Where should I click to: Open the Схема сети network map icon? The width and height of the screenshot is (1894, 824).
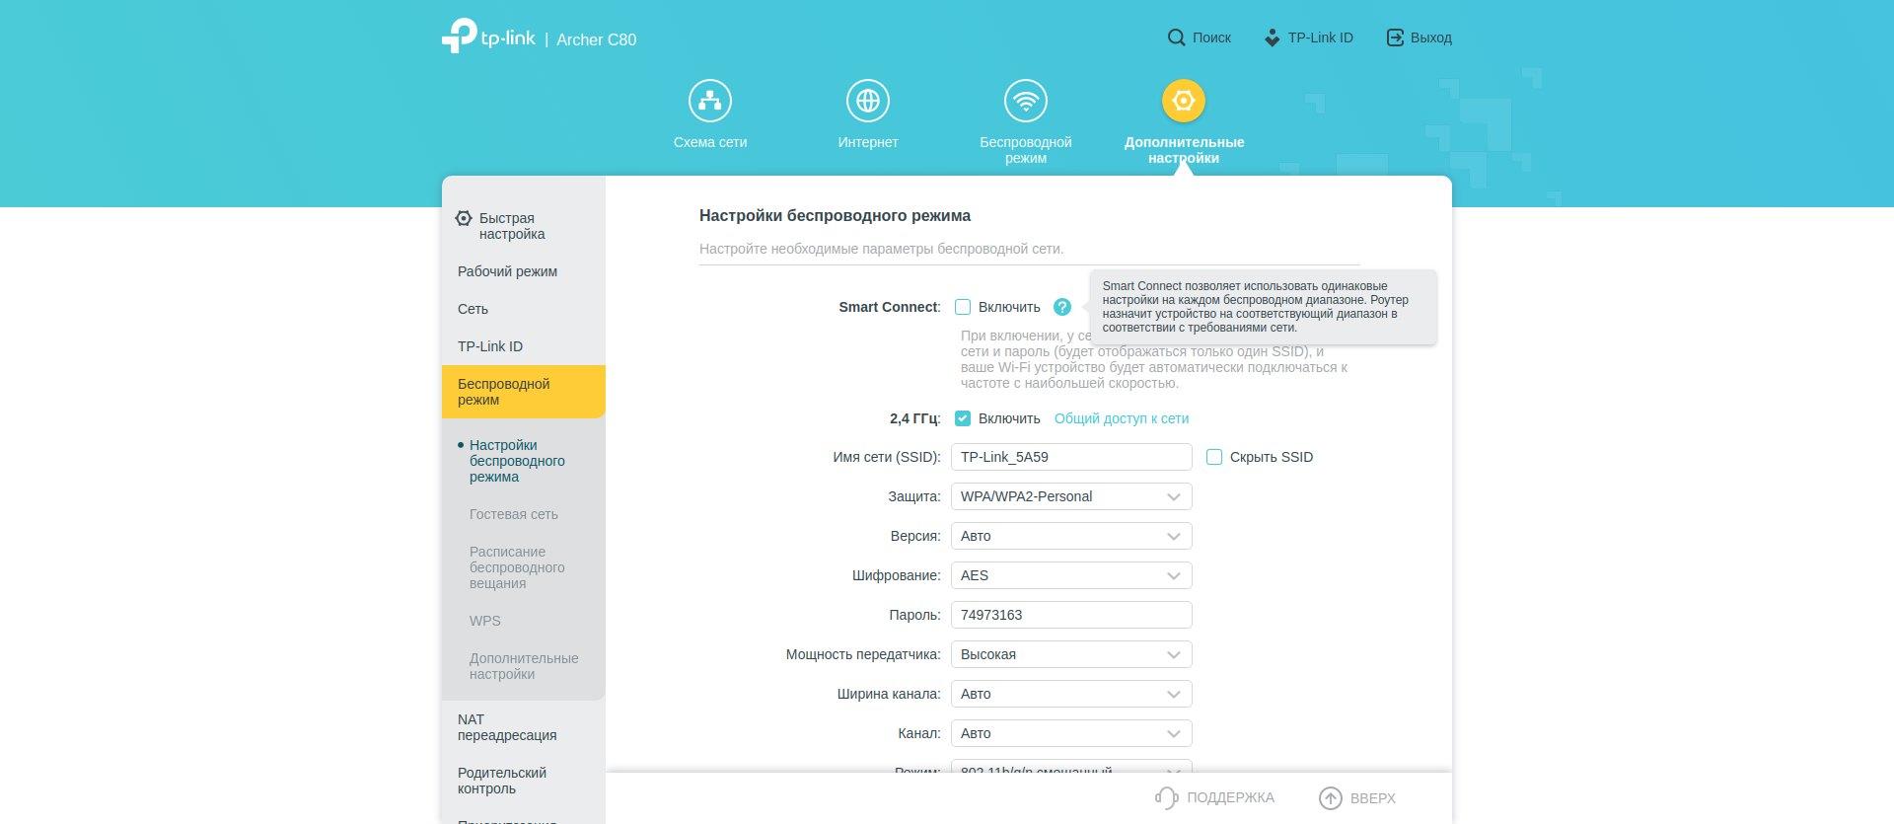pos(710,101)
